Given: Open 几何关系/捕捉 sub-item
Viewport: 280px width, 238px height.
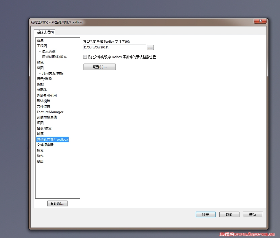Looking at the screenshot, I should (53, 73).
